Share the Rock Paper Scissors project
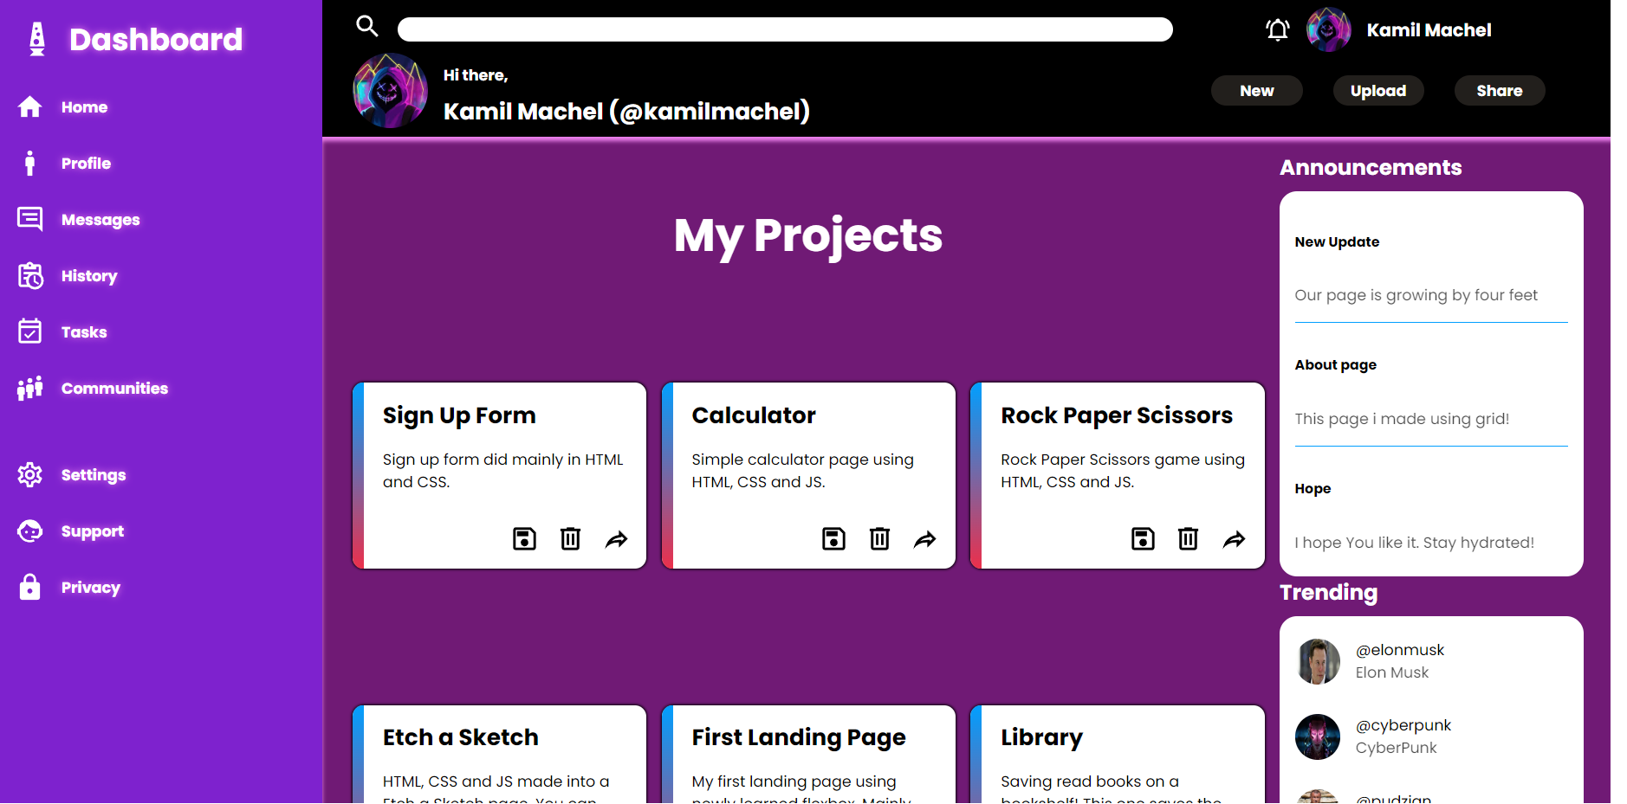The image size is (1627, 804). pos(1234,538)
